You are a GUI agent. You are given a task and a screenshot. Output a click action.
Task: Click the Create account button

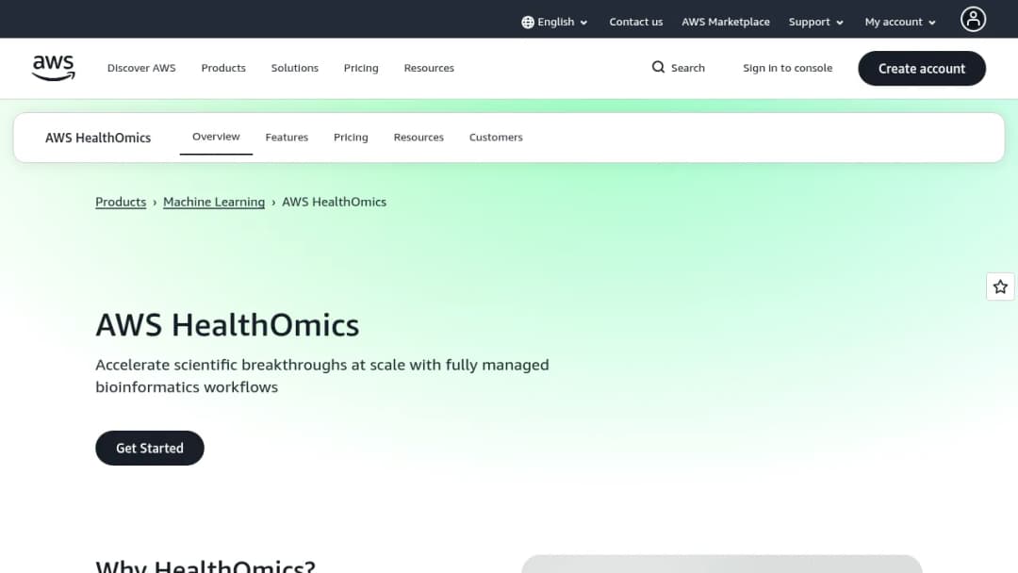click(x=921, y=68)
